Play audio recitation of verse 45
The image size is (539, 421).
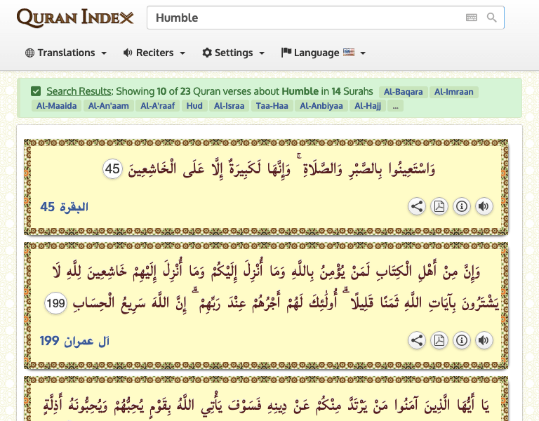click(x=484, y=206)
